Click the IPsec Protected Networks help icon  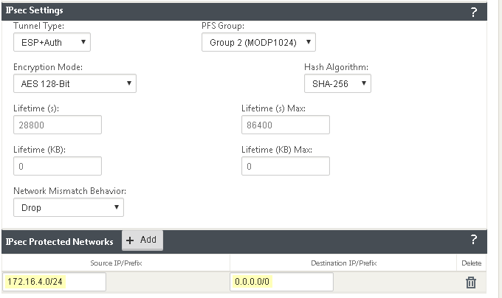tap(473, 240)
